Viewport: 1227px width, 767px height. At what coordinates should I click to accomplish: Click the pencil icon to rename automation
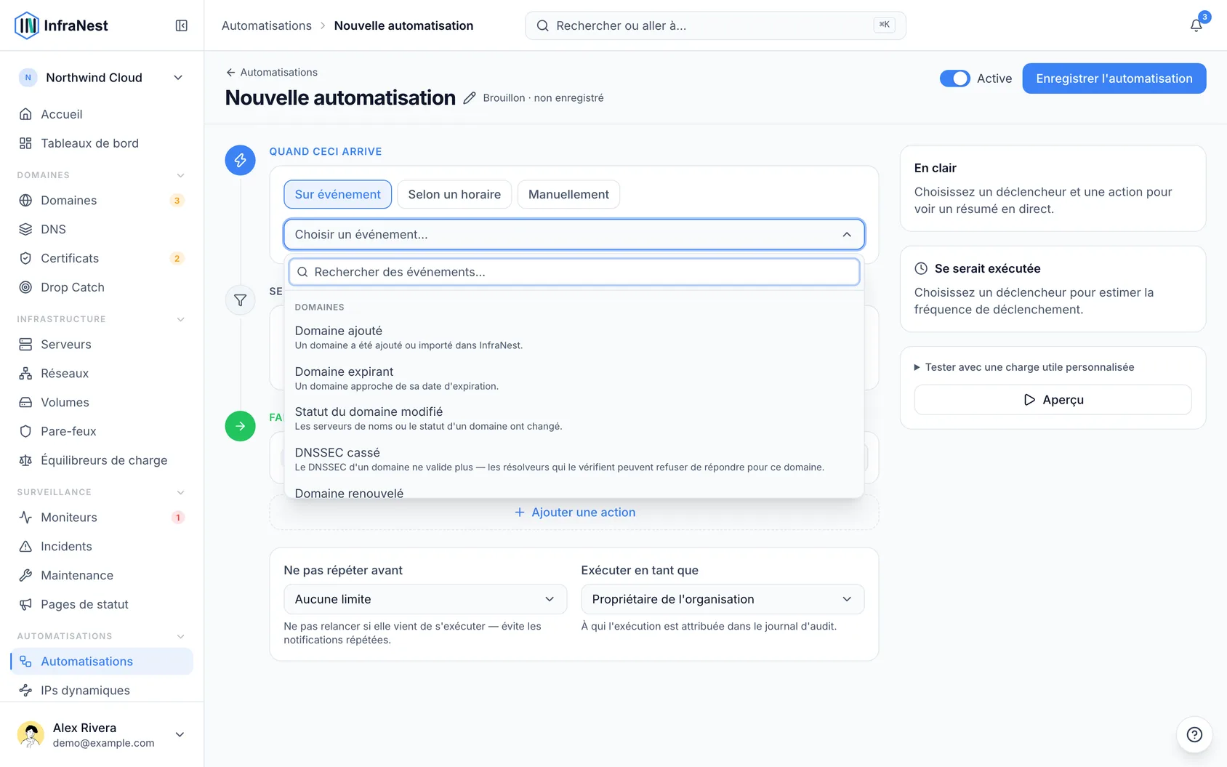(x=470, y=98)
